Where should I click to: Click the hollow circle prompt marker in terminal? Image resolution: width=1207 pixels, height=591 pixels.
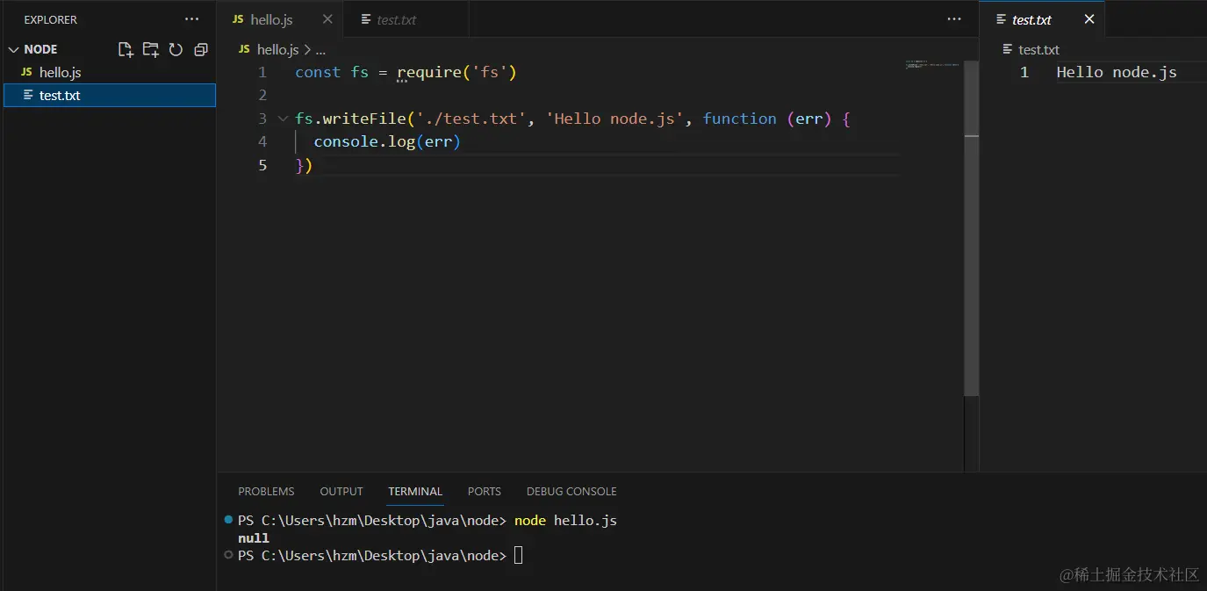tap(228, 555)
